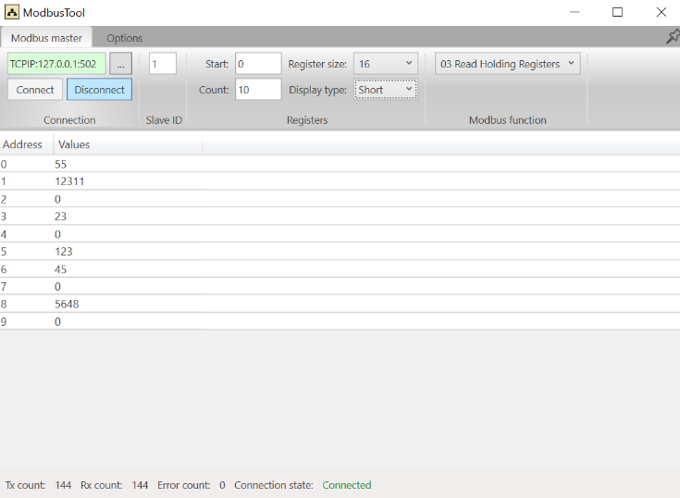Select the address 2 cell

pos(4,200)
